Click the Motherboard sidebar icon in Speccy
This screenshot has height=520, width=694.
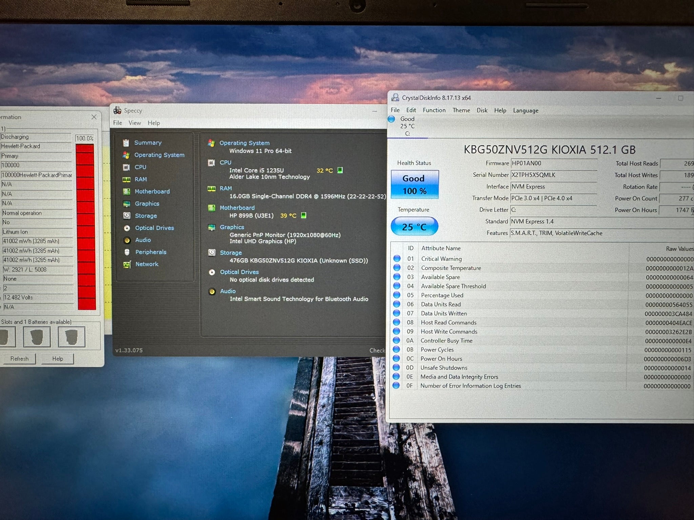[x=126, y=192]
